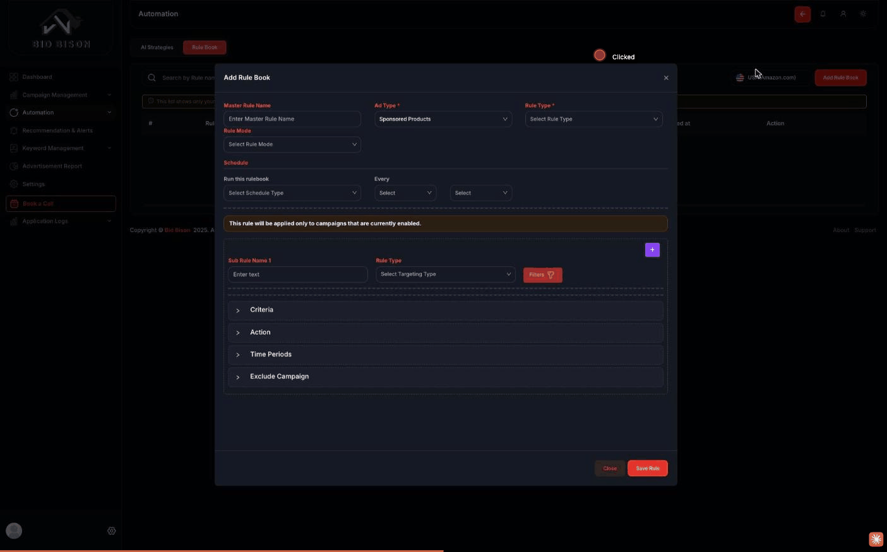Click the Save Rule button
This screenshot has height=552, width=887.
tap(648, 468)
